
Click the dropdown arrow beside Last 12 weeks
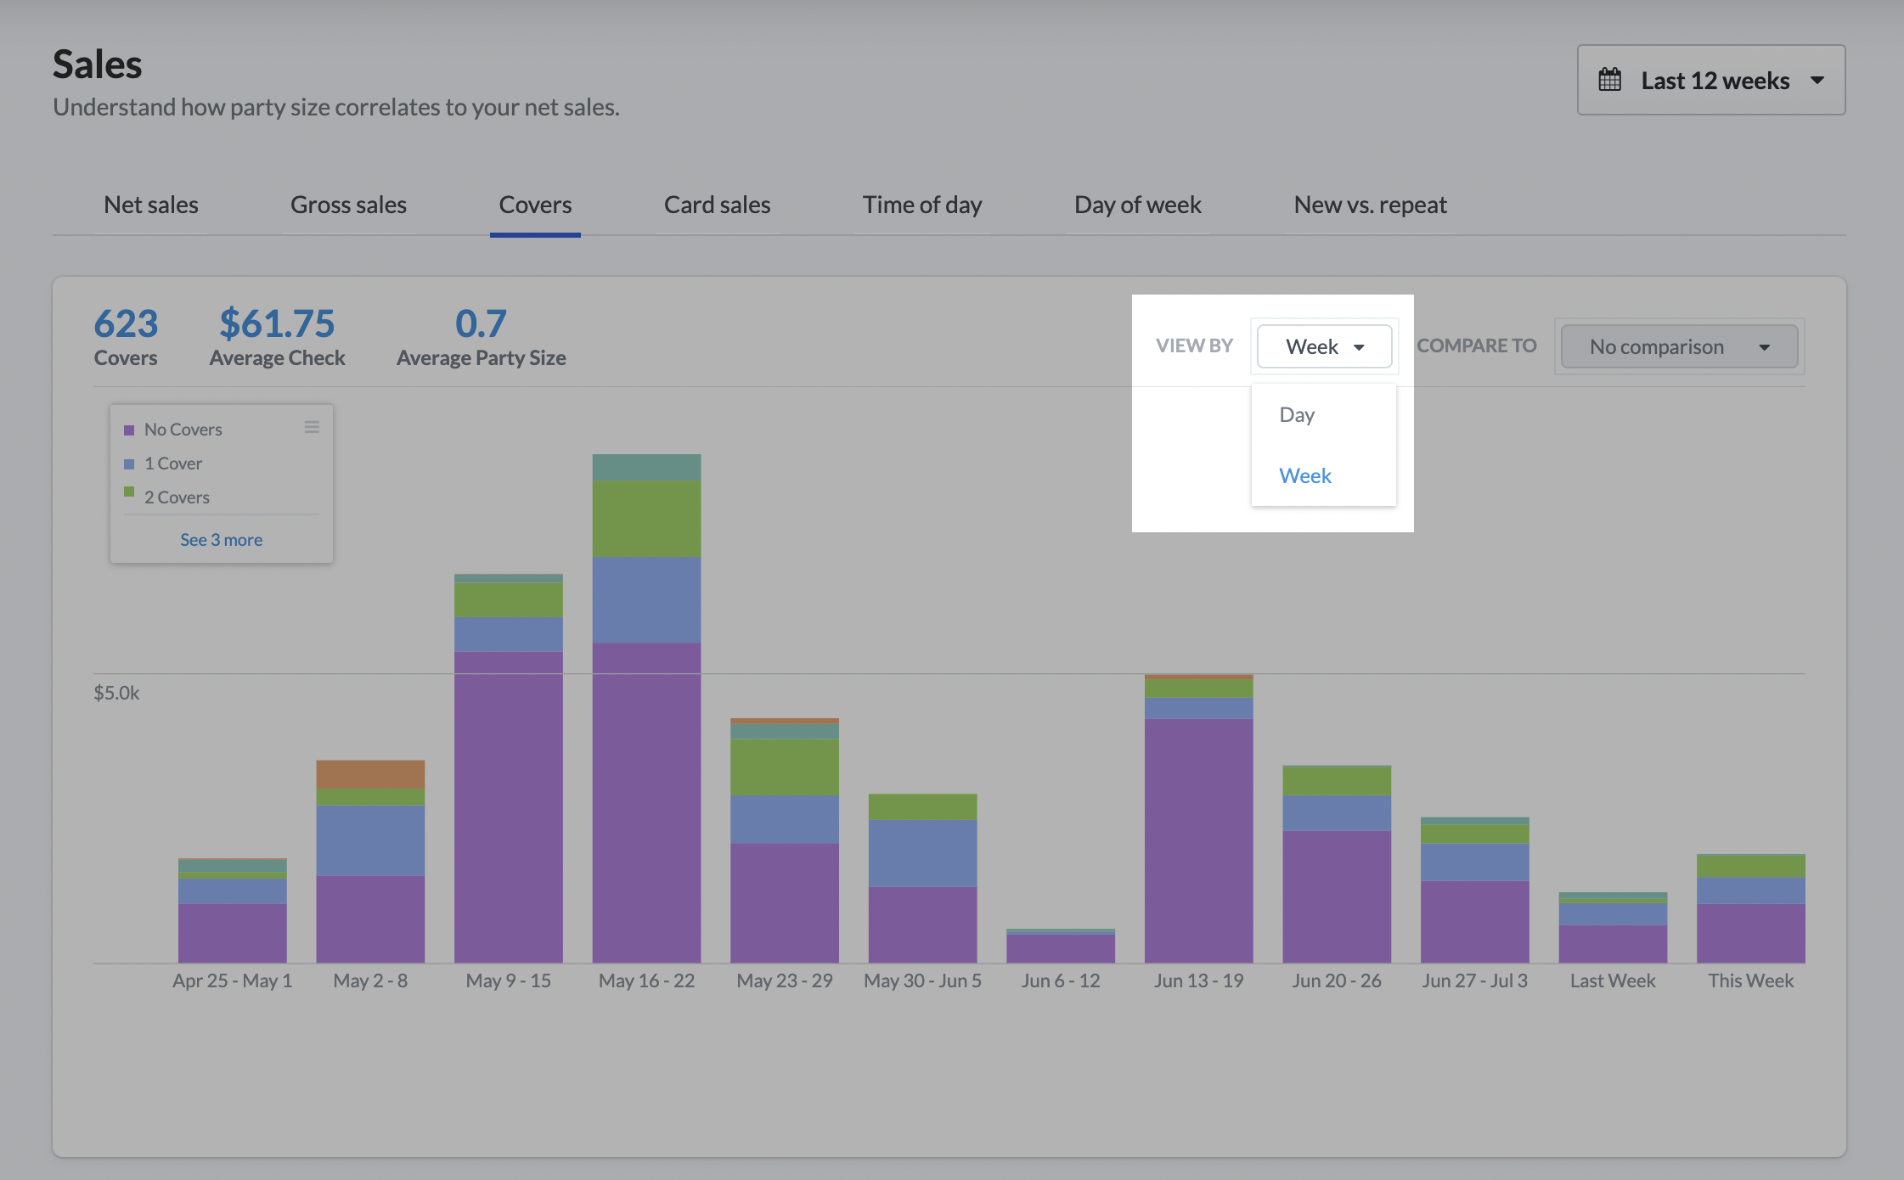(x=1817, y=81)
